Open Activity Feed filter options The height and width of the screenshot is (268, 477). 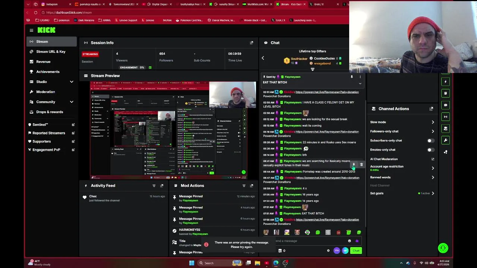pyautogui.click(x=154, y=186)
